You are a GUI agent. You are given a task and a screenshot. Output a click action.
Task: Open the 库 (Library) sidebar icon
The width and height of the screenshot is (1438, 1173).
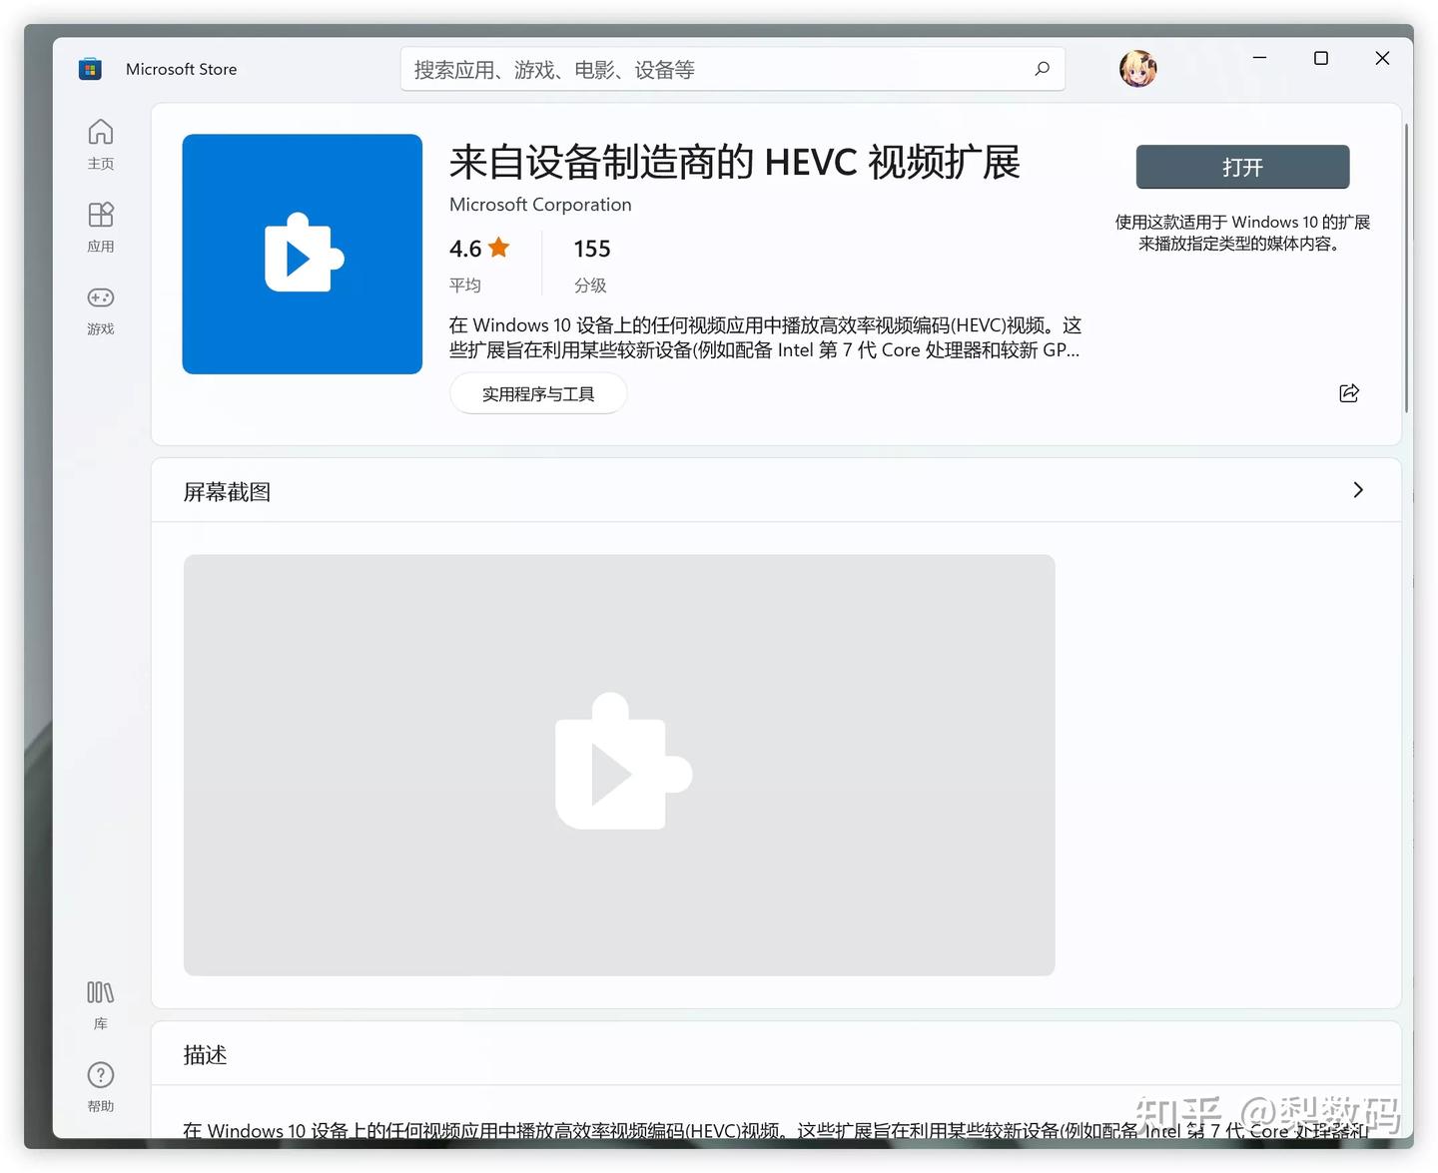100,1002
